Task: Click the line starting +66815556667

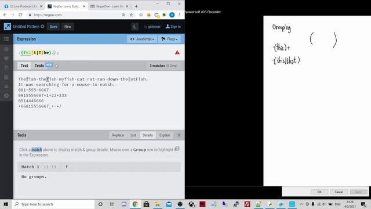Action: tap(40, 106)
